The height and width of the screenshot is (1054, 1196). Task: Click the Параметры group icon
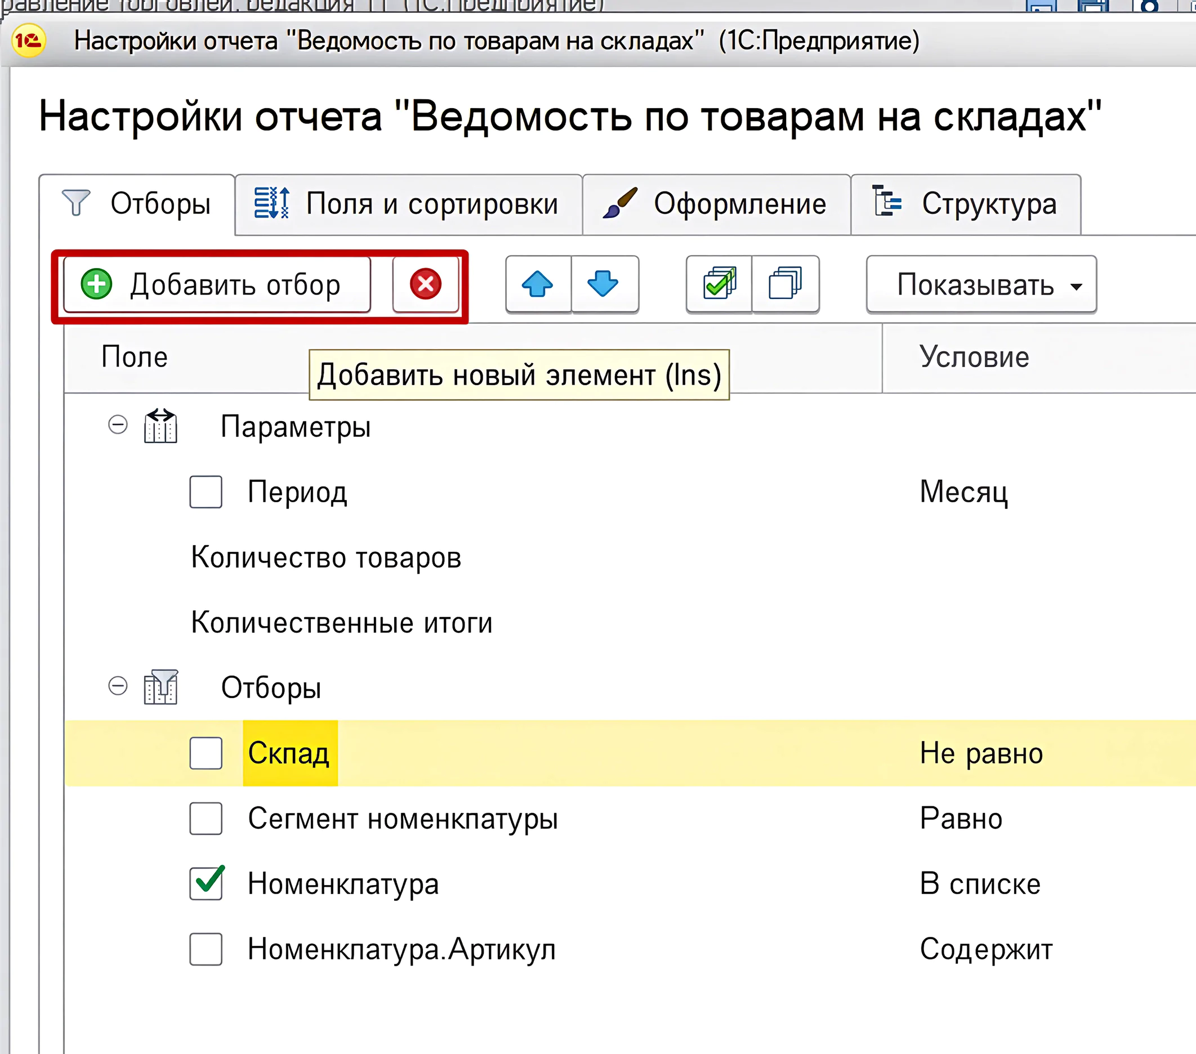click(160, 426)
